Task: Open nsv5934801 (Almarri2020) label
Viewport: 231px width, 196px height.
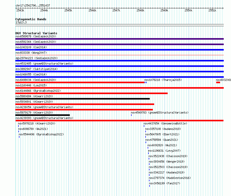Action: 34,102
